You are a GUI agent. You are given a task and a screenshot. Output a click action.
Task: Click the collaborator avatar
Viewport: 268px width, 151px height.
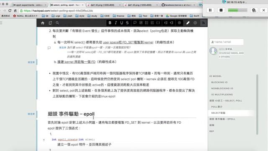(213, 51)
